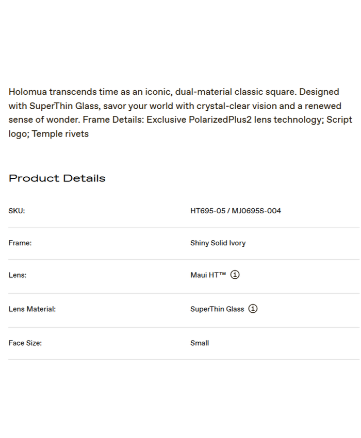The height and width of the screenshot is (438, 361).
Task: Click the Face Size label
Action: pos(25,343)
